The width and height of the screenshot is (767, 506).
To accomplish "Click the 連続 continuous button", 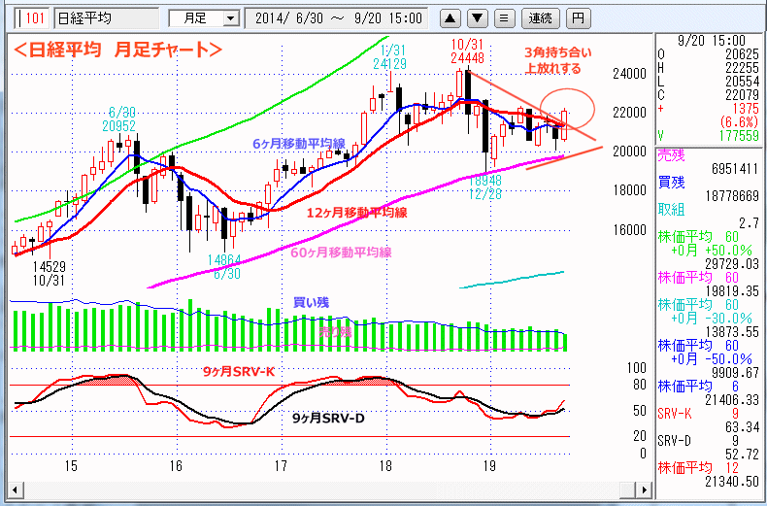I will (x=539, y=17).
